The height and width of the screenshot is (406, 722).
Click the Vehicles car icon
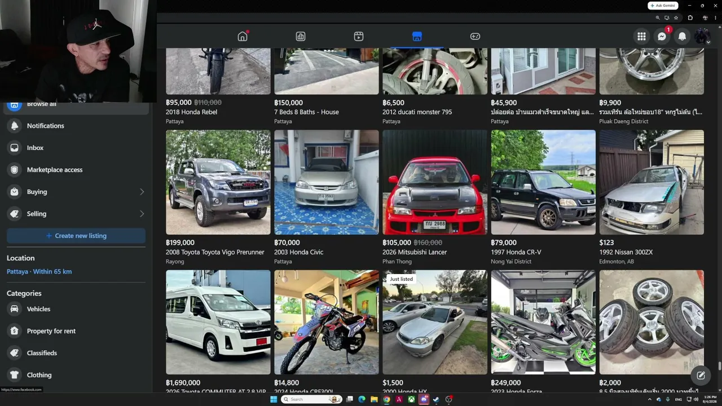[x=15, y=309]
